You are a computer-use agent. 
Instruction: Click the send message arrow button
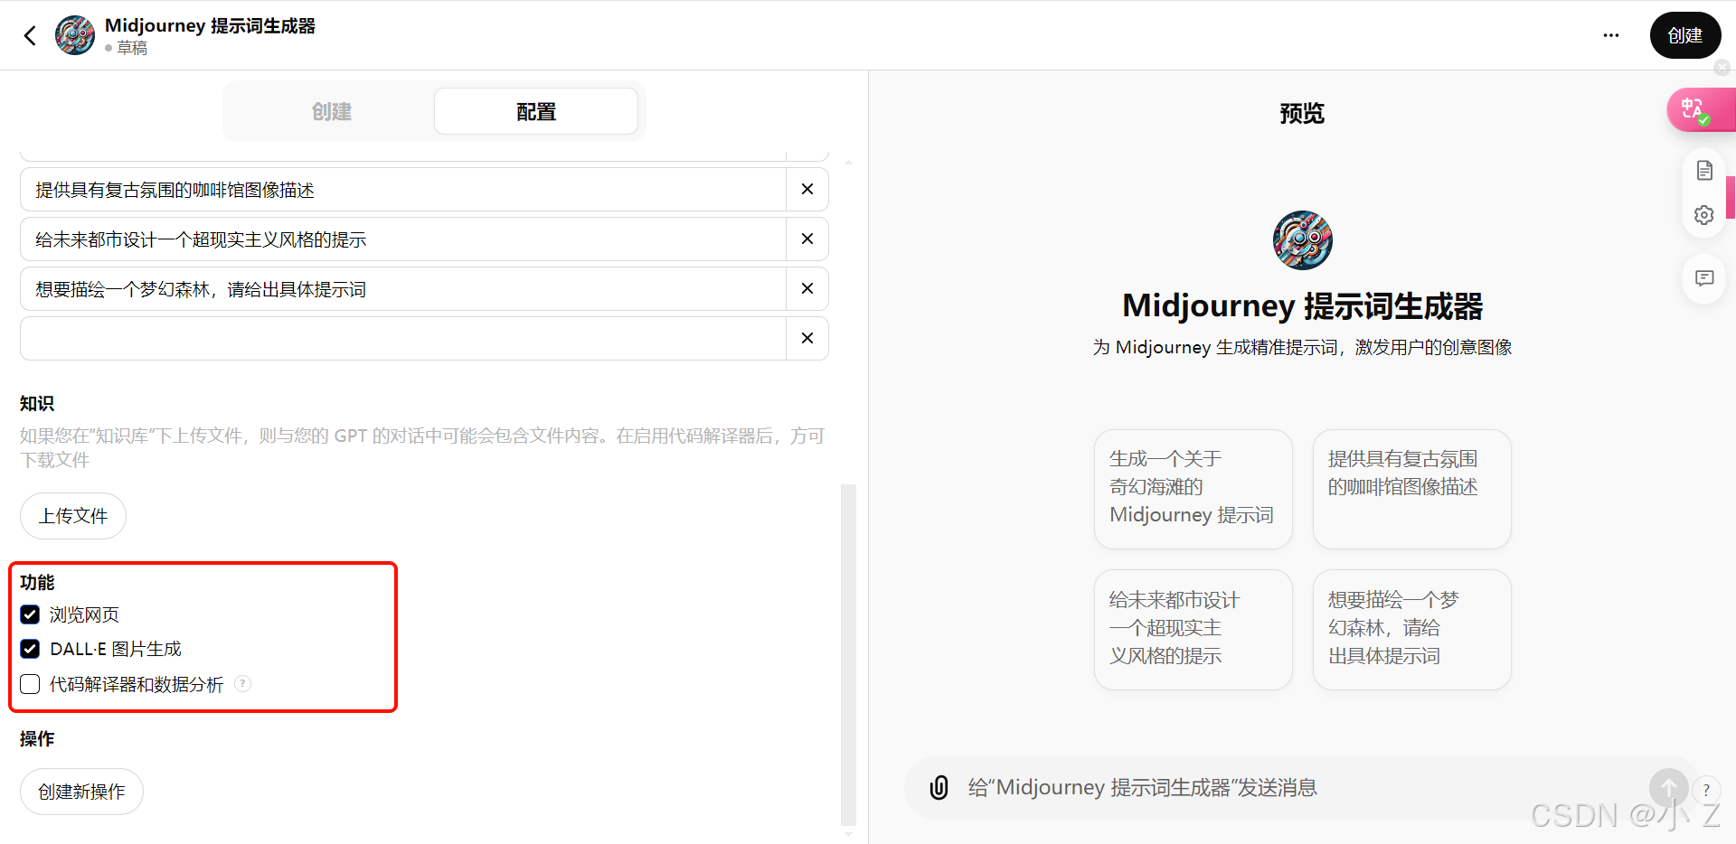[1669, 788]
